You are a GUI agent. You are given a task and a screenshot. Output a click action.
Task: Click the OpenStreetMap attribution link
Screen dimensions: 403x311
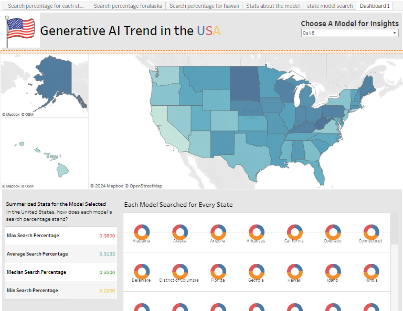[x=146, y=186]
